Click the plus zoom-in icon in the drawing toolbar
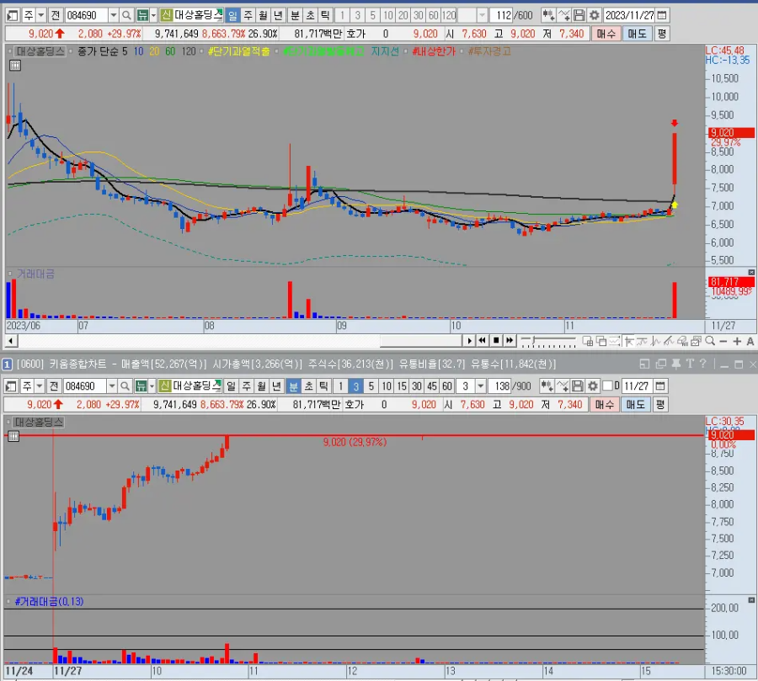This screenshot has width=758, height=681. tap(737, 341)
